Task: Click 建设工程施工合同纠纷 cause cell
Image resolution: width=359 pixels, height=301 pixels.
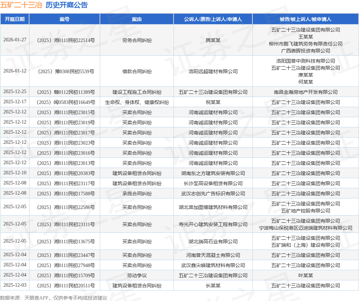Action: (137, 92)
